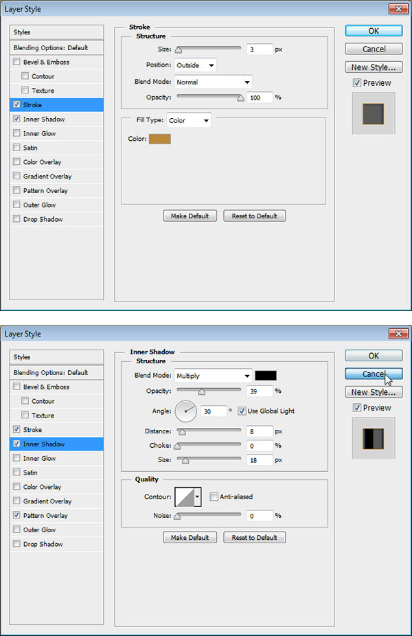
Task: Click the Angle dial control
Action: 185,411
